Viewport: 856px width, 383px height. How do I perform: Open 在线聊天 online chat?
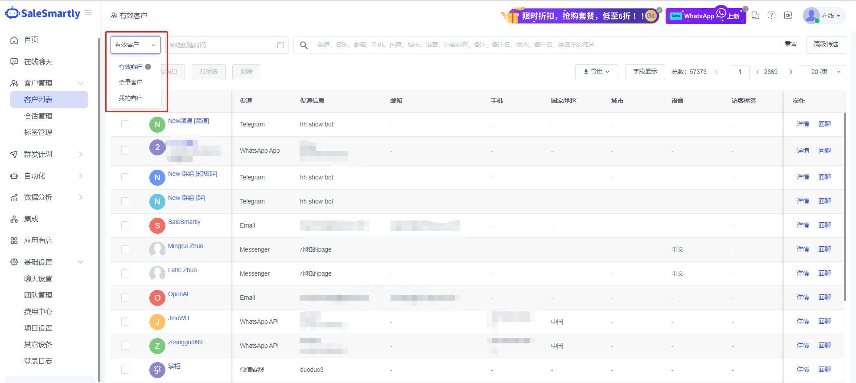(x=38, y=61)
